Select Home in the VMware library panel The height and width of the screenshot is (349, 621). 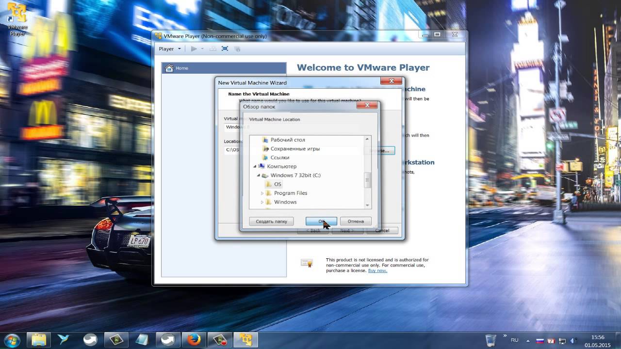(x=224, y=68)
